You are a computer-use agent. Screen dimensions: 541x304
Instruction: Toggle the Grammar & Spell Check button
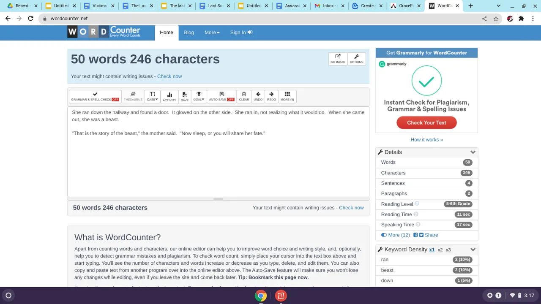click(95, 97)
